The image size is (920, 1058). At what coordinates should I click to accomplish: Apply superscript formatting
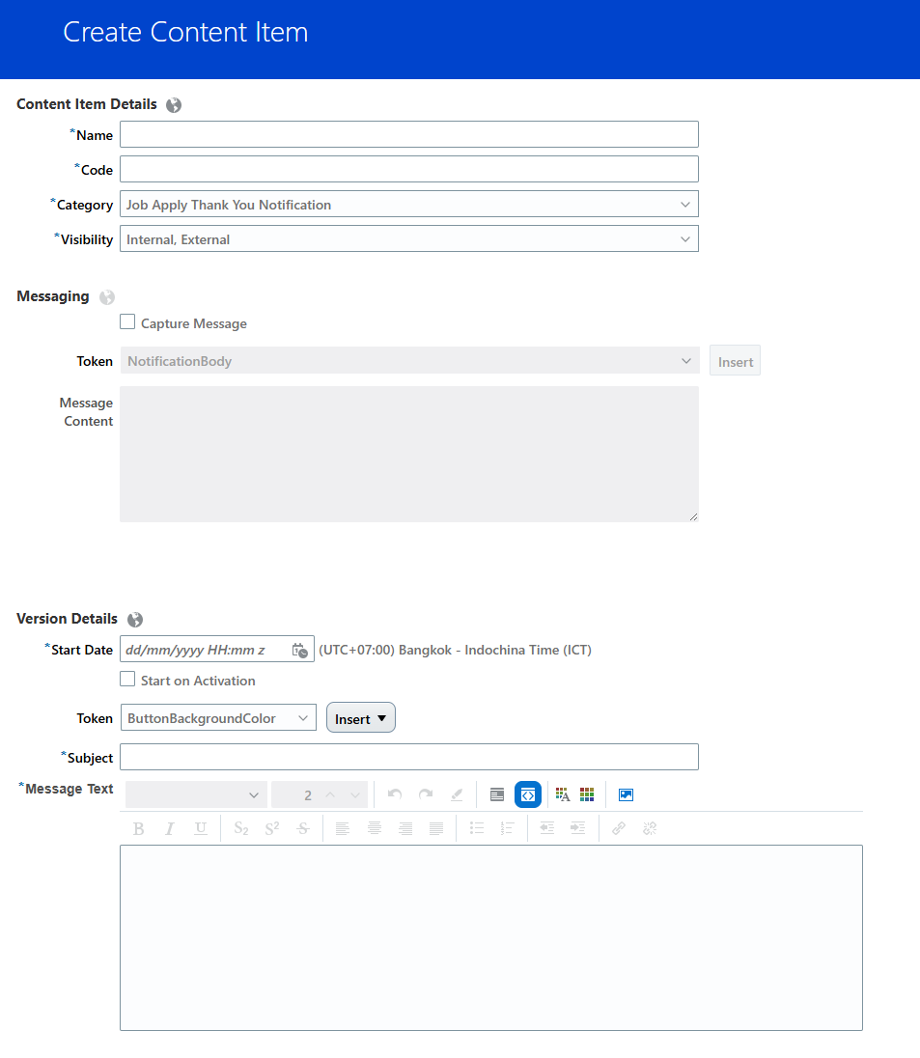point(272,828)
